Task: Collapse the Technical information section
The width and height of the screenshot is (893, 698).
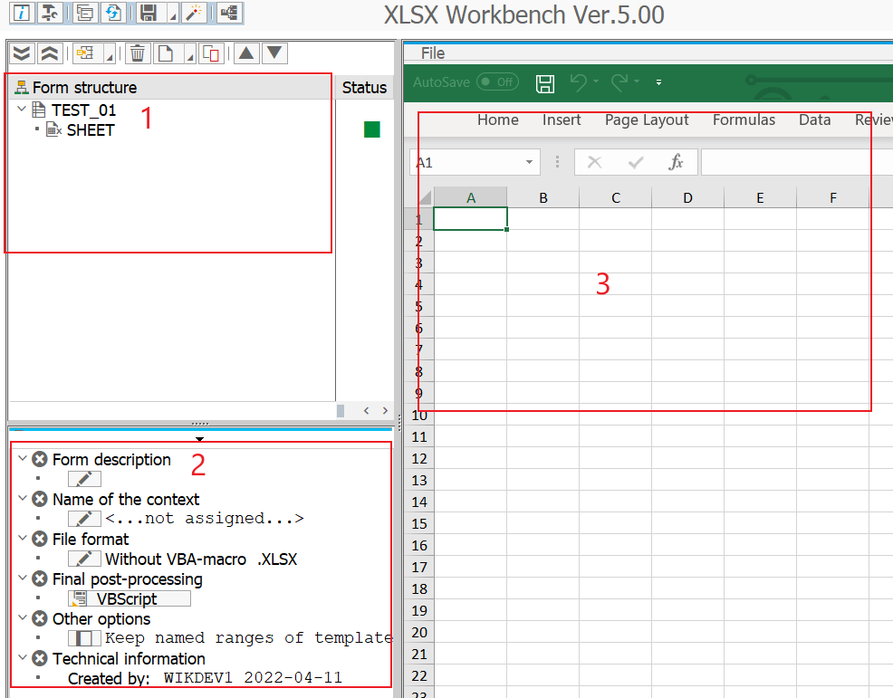Action: 23,657
